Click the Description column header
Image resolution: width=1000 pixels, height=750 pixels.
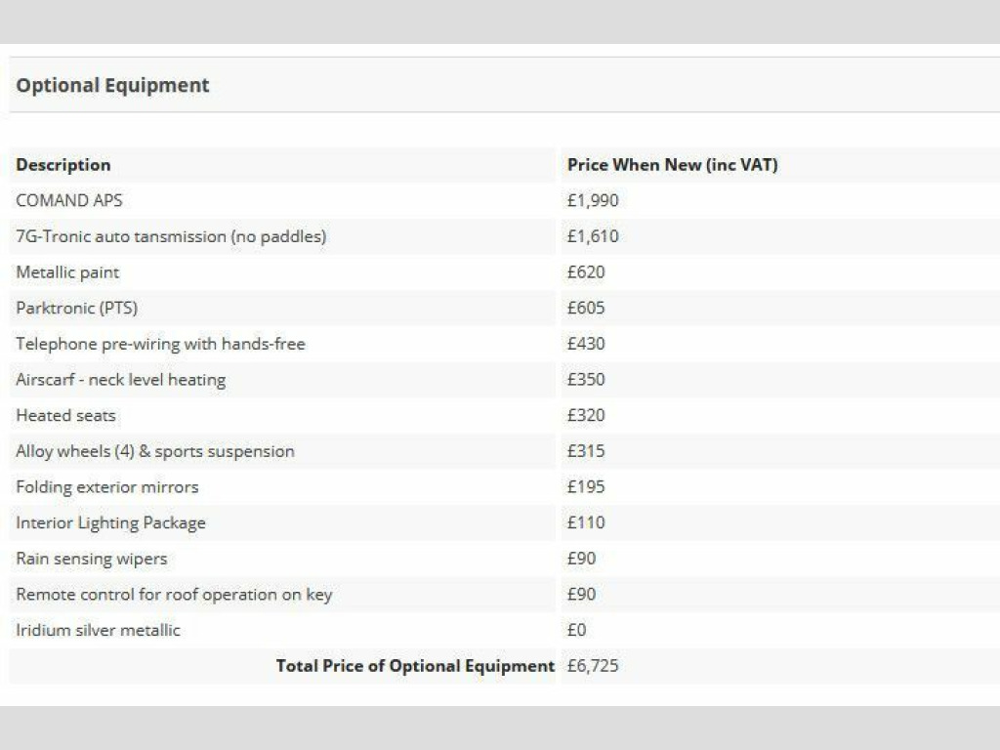tap(63, 165)
